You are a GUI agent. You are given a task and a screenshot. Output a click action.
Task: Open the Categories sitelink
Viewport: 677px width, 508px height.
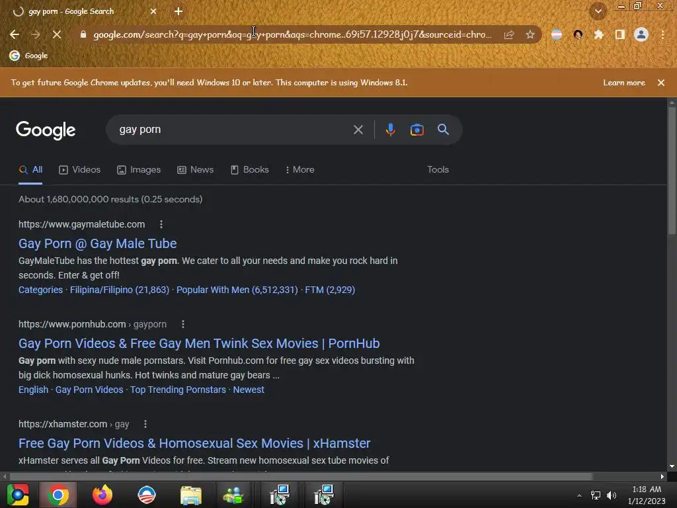(40, 290)
